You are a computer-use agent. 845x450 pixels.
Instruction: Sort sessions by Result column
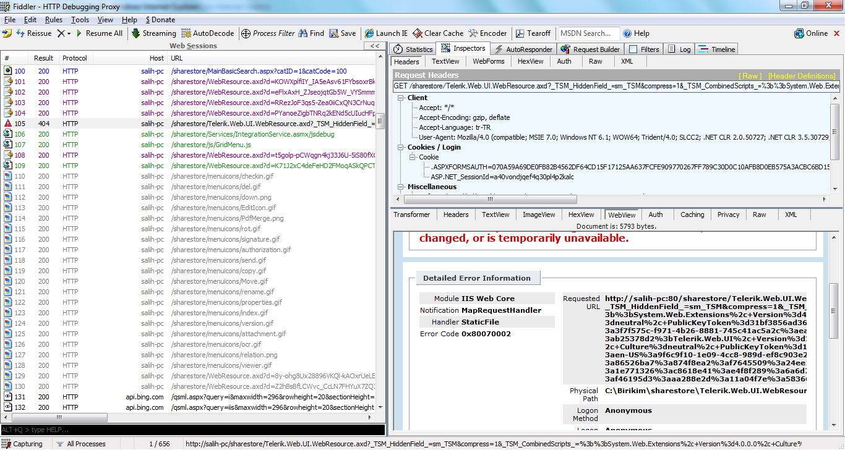pos(44,58)
